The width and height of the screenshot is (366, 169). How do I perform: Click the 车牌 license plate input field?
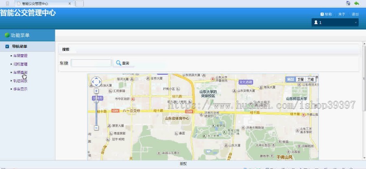click(x=91, y=63)
